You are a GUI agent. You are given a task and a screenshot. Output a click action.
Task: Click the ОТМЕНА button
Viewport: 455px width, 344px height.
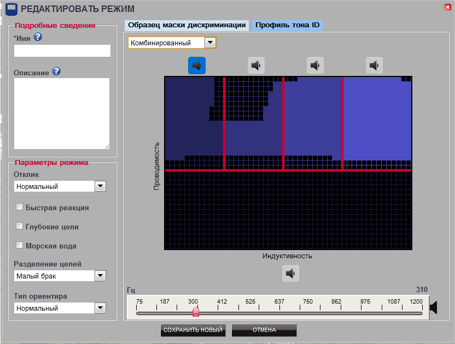coord(264,330)
